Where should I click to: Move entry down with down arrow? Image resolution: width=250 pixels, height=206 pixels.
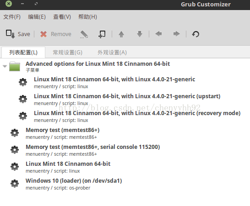pyautogui.click(x=140, y=34)
